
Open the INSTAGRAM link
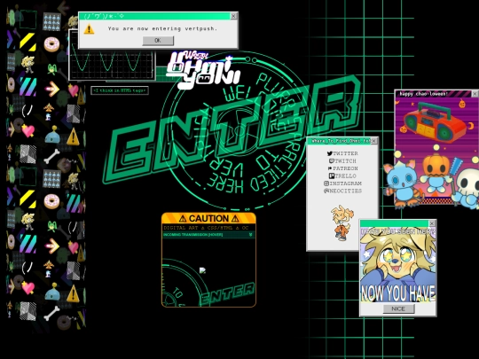coord(342,183)
